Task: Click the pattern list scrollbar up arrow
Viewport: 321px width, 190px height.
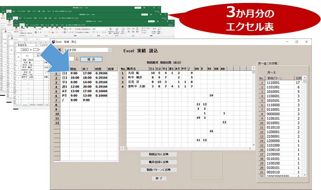Action: [x=305, y=77]
